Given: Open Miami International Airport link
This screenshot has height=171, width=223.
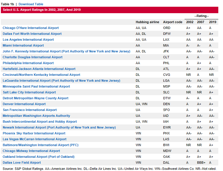Looking at the screenshot, I should tap(23, 45).
